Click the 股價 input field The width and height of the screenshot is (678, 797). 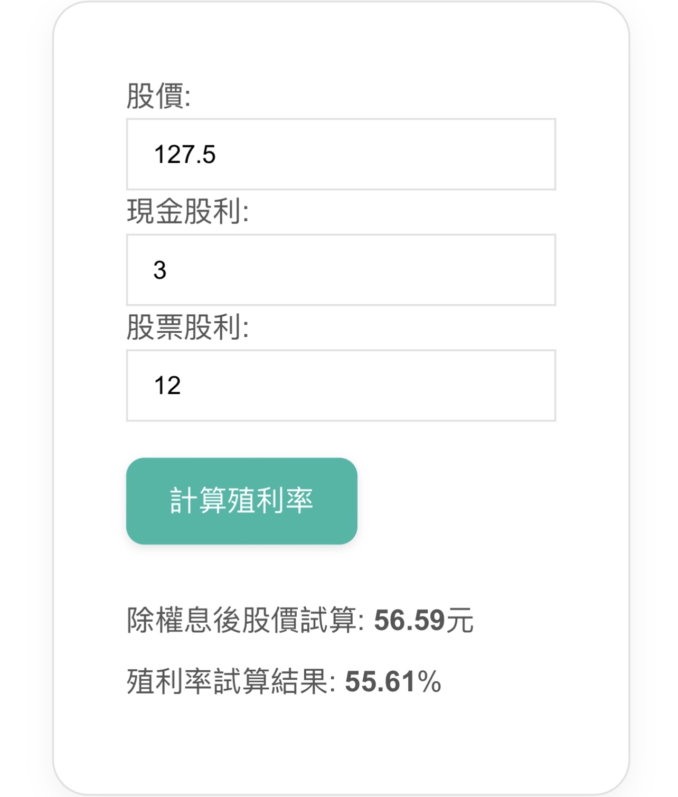click(341, 154)
